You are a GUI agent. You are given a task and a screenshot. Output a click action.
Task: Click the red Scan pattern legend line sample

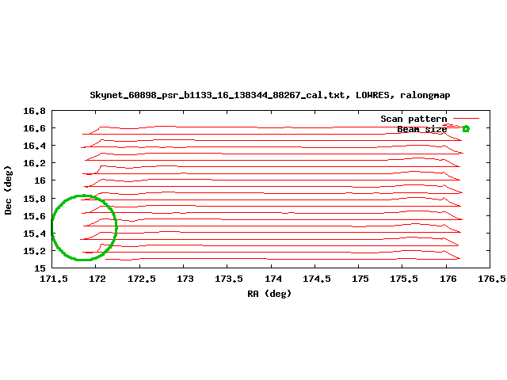coord(466,119)
